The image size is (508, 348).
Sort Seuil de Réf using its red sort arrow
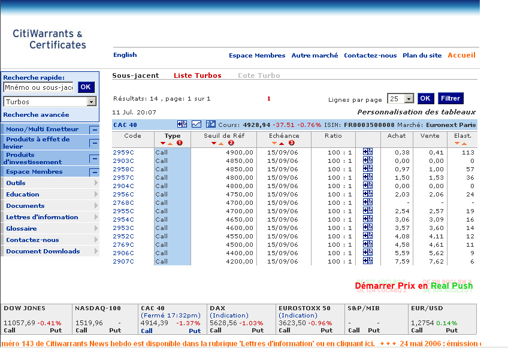click(213, 143)
